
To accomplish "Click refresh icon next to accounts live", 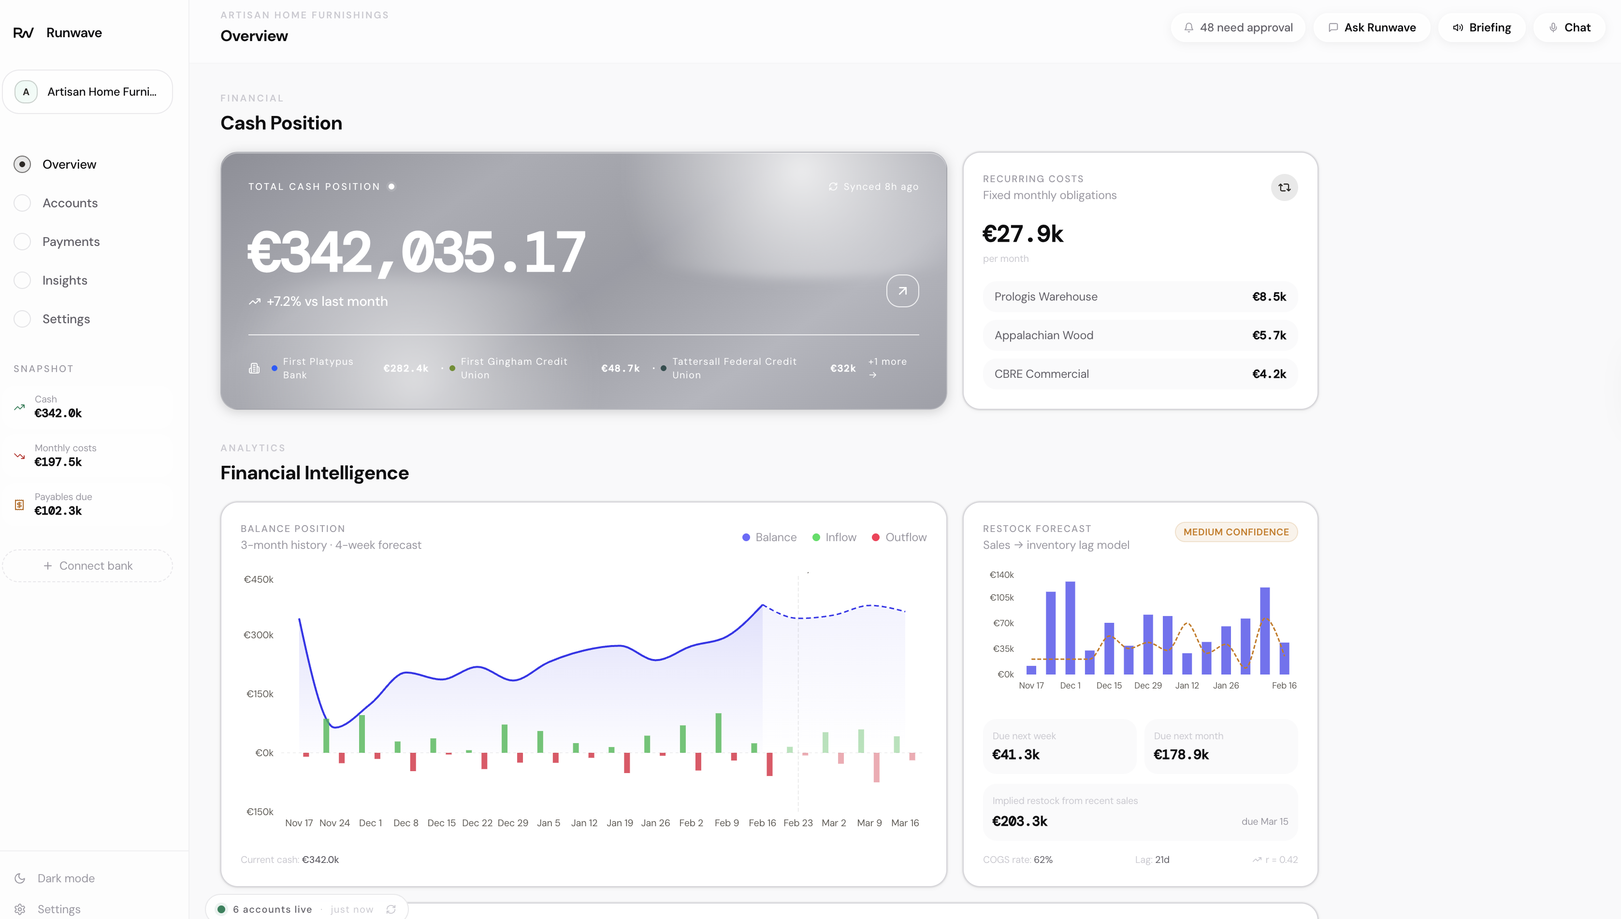I will pyautogui.click(x=391, y=909).
